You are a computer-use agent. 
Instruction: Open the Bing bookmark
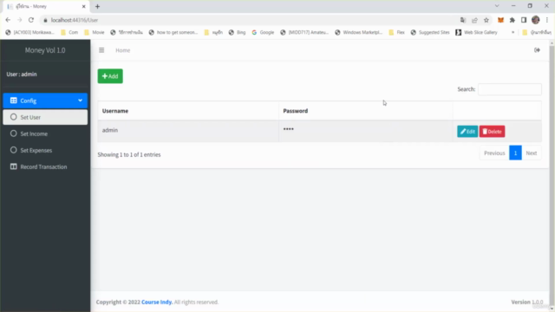pos(237,32)
